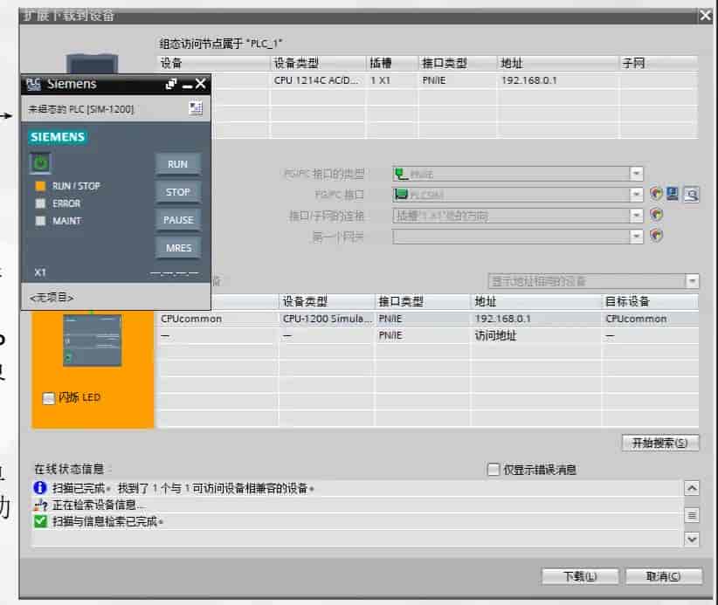Open the first gateway dropdown
Viewport: 718px width, 605px height.
[637, 236]
